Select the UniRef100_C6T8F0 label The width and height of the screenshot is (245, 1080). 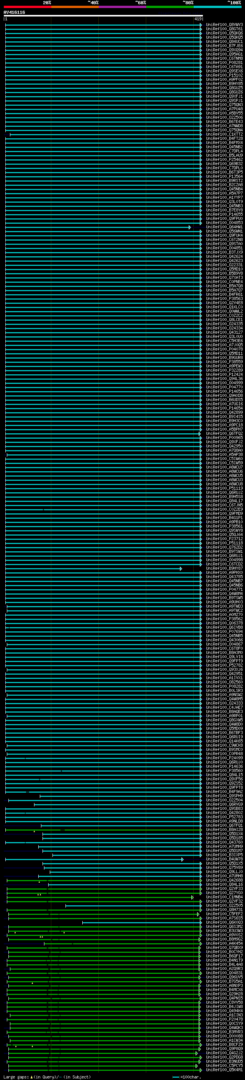tap(224, 649)
